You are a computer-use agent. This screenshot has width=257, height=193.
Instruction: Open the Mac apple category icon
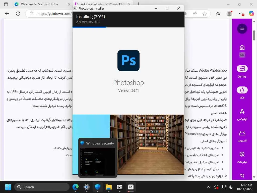click(x=242, y=90)
